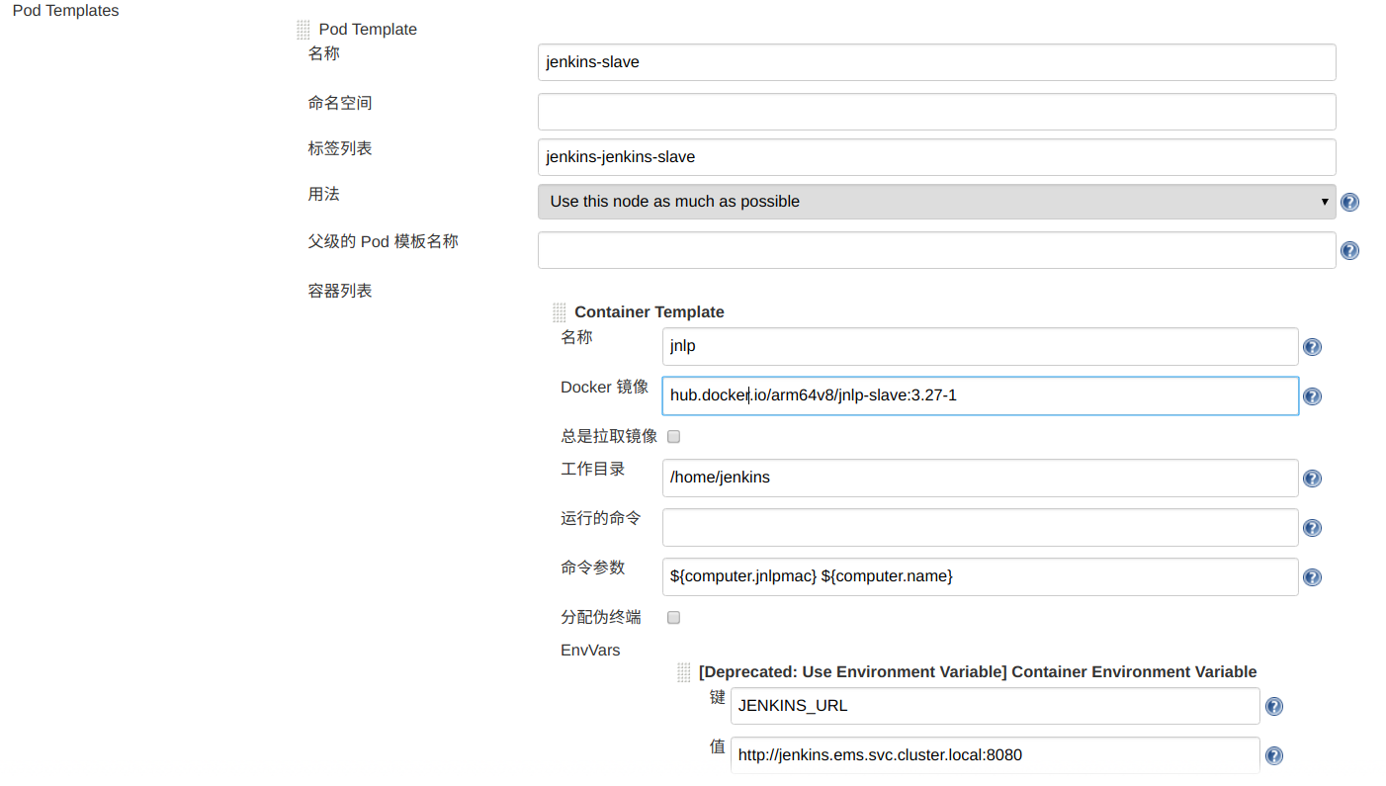Screen dimensions: 1386x786
Task: Click the jnlp-slave Docker 镜像 field
Action: click(x=979, y=394)
